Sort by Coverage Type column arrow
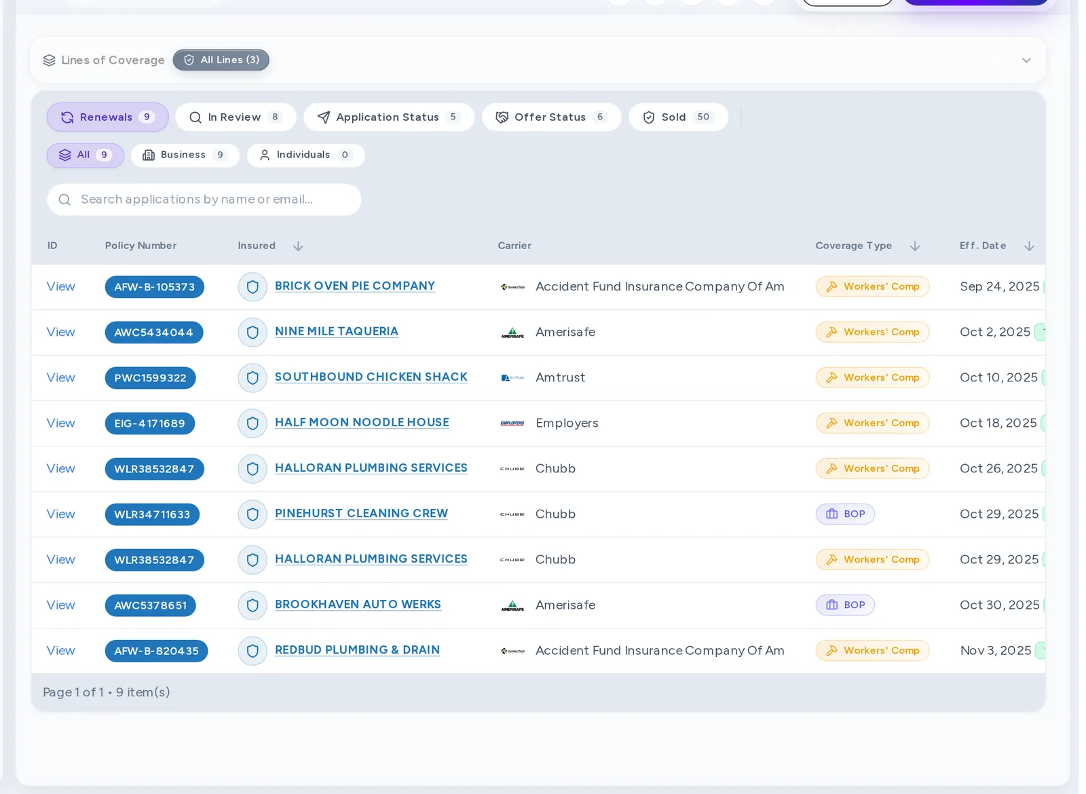This screenshot has height=794, width=1086. [x=915, y=246]
